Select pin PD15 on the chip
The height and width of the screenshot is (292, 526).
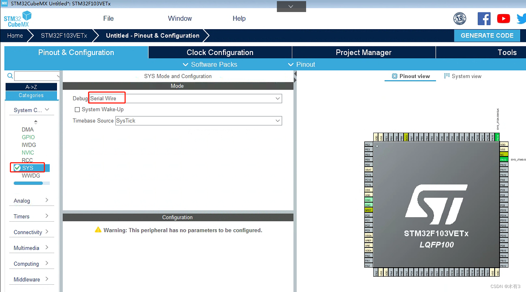tap(504, 210)
